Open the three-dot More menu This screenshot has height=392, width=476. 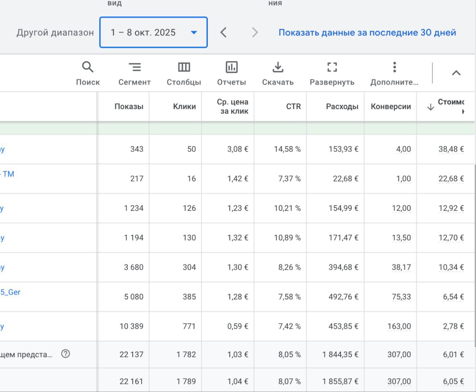pyautogui.click(x=394, y=67)
